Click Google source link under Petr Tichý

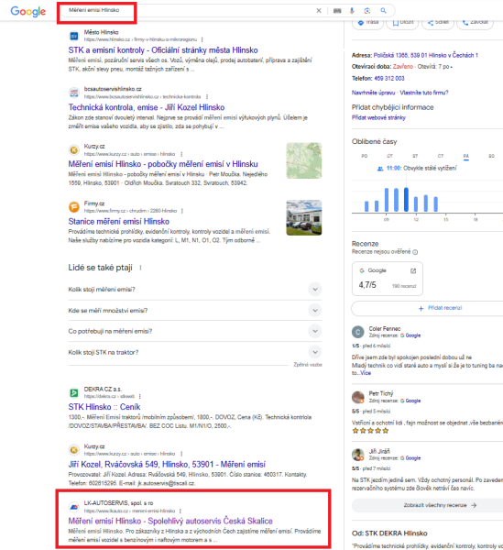pos(410,401)
